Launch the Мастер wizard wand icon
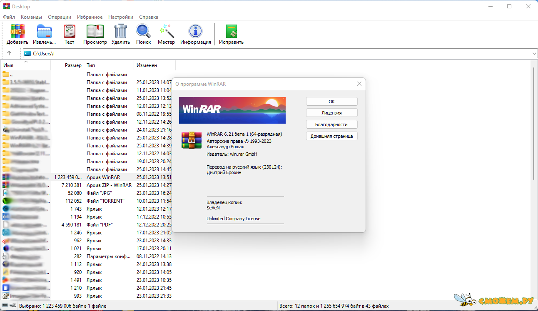The height and width of the screenshot is (311, 538). click(166, 34)
